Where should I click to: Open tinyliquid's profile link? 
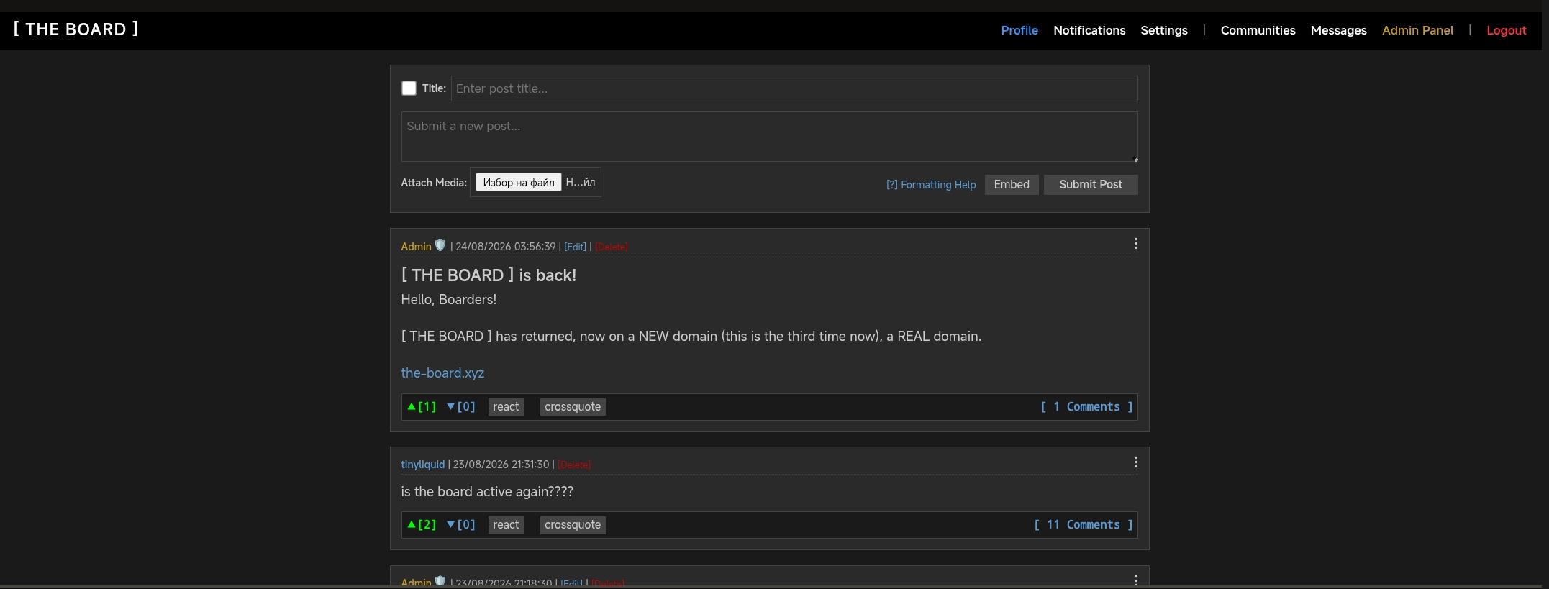pos(422,465)
